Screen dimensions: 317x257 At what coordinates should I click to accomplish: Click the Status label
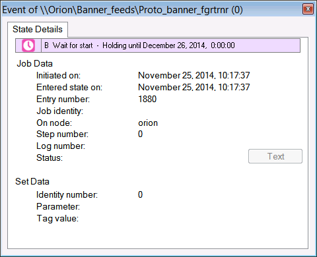50,157
